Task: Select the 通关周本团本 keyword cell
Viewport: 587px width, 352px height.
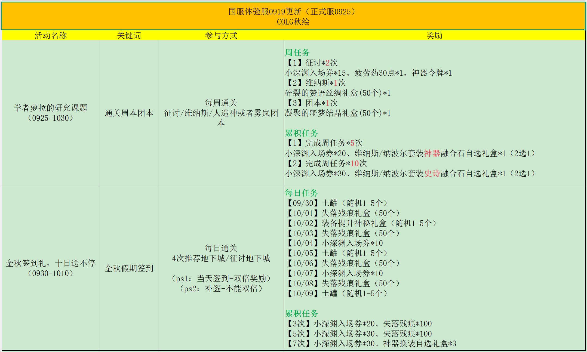Action: point(129,113)
